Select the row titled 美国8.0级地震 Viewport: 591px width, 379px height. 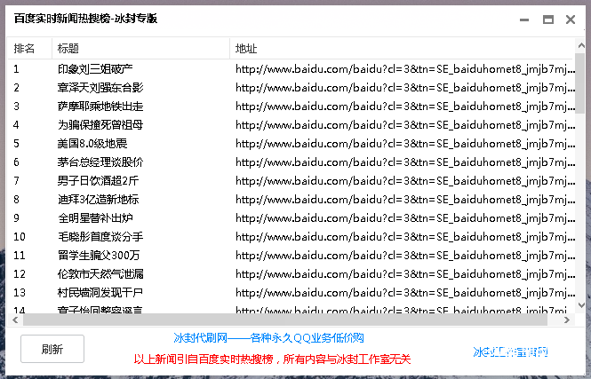point(292,144)
